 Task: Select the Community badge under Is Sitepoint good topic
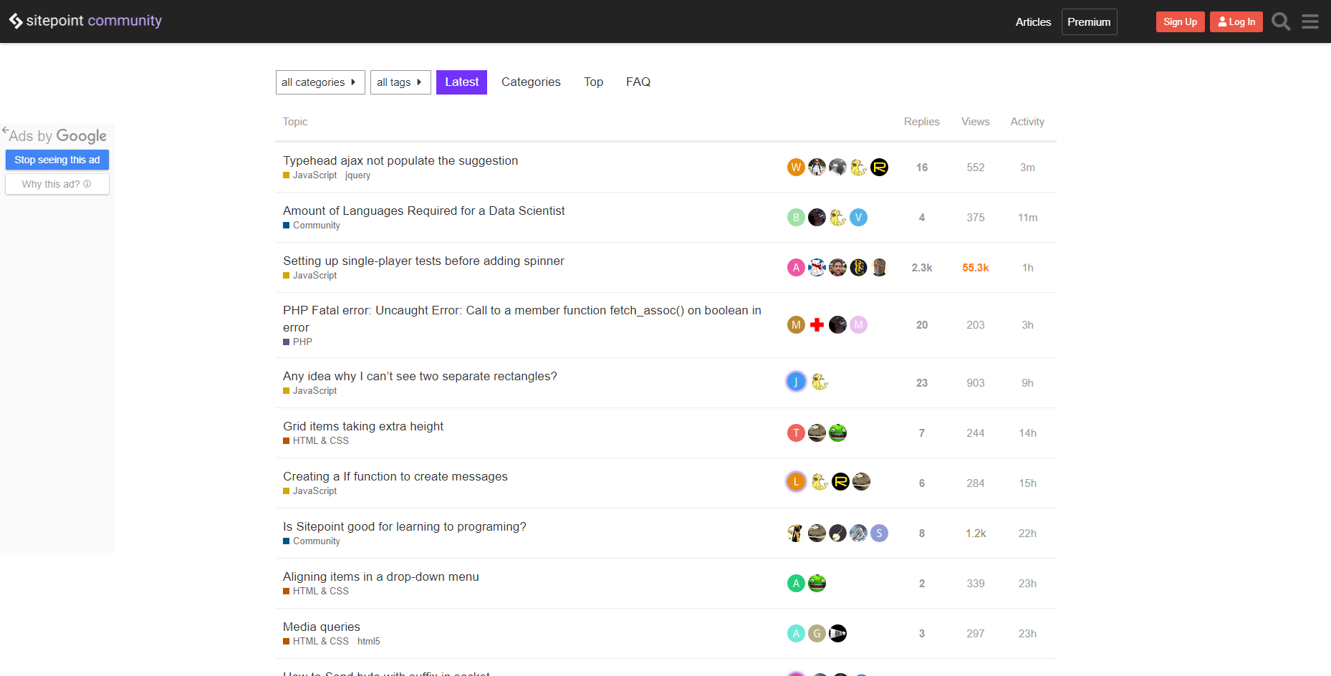point(312,541)
